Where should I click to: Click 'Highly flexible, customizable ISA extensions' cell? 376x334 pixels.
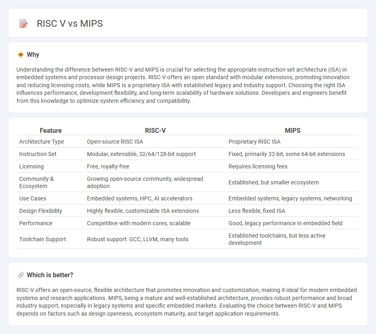coord(143,211)
